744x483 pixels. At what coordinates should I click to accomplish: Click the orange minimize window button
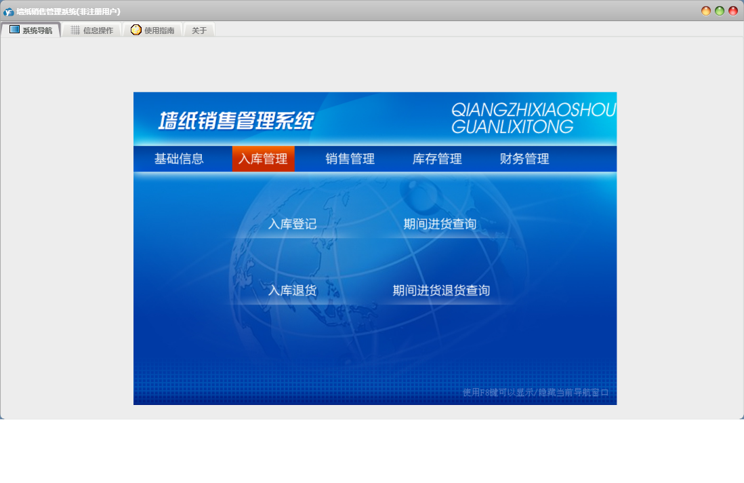click(x=706, y=11)
